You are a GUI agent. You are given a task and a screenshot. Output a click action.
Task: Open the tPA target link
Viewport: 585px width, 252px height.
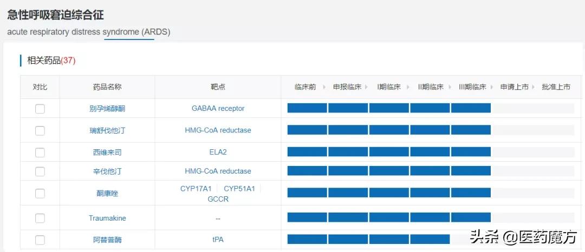(218, 240)
